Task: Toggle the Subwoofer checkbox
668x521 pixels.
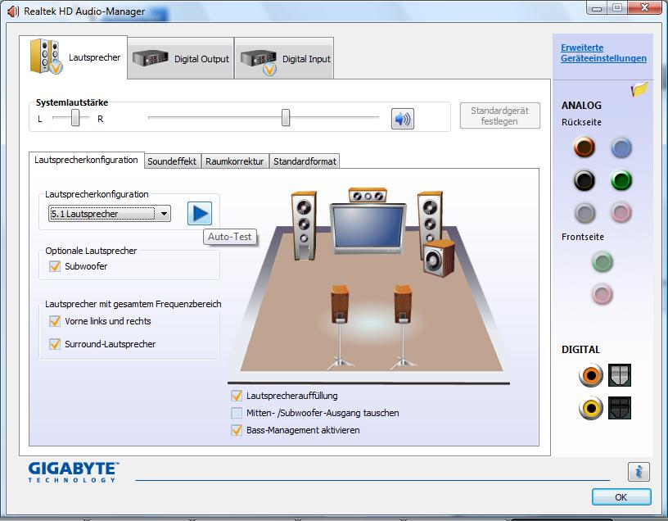Action: [55, 266]
